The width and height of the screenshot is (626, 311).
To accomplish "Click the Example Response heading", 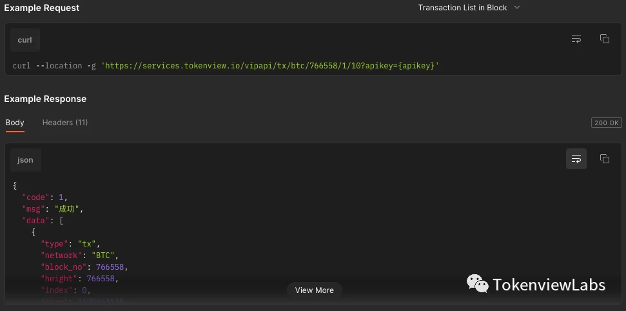I will click(45, 99).
